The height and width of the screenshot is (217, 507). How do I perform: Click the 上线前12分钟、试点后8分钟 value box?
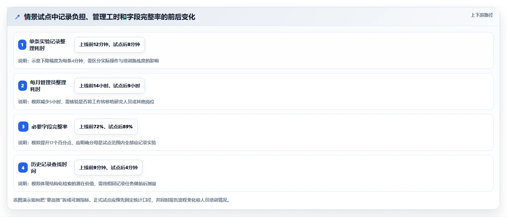coord(110,45)
